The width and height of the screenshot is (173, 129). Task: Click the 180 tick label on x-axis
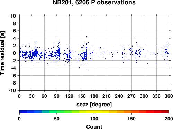click(x=94, y=96)
